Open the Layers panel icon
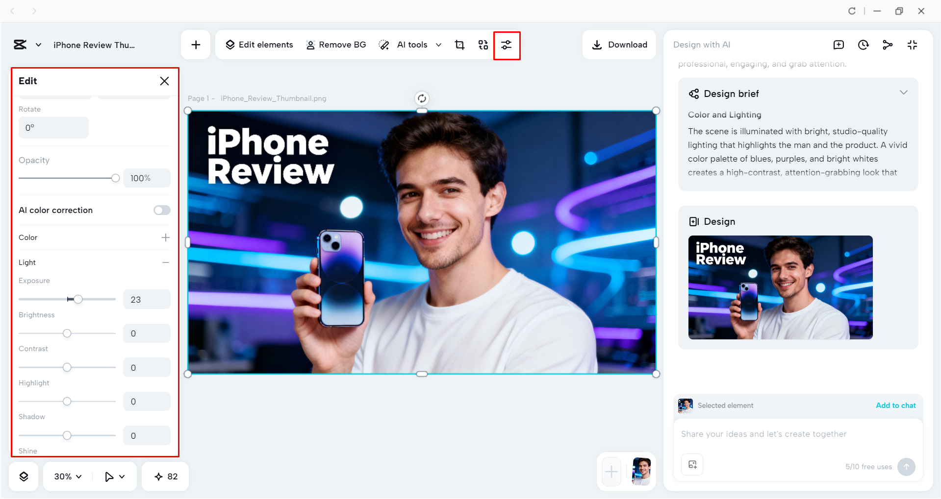 pyautogui.click(x=24, y=476)
